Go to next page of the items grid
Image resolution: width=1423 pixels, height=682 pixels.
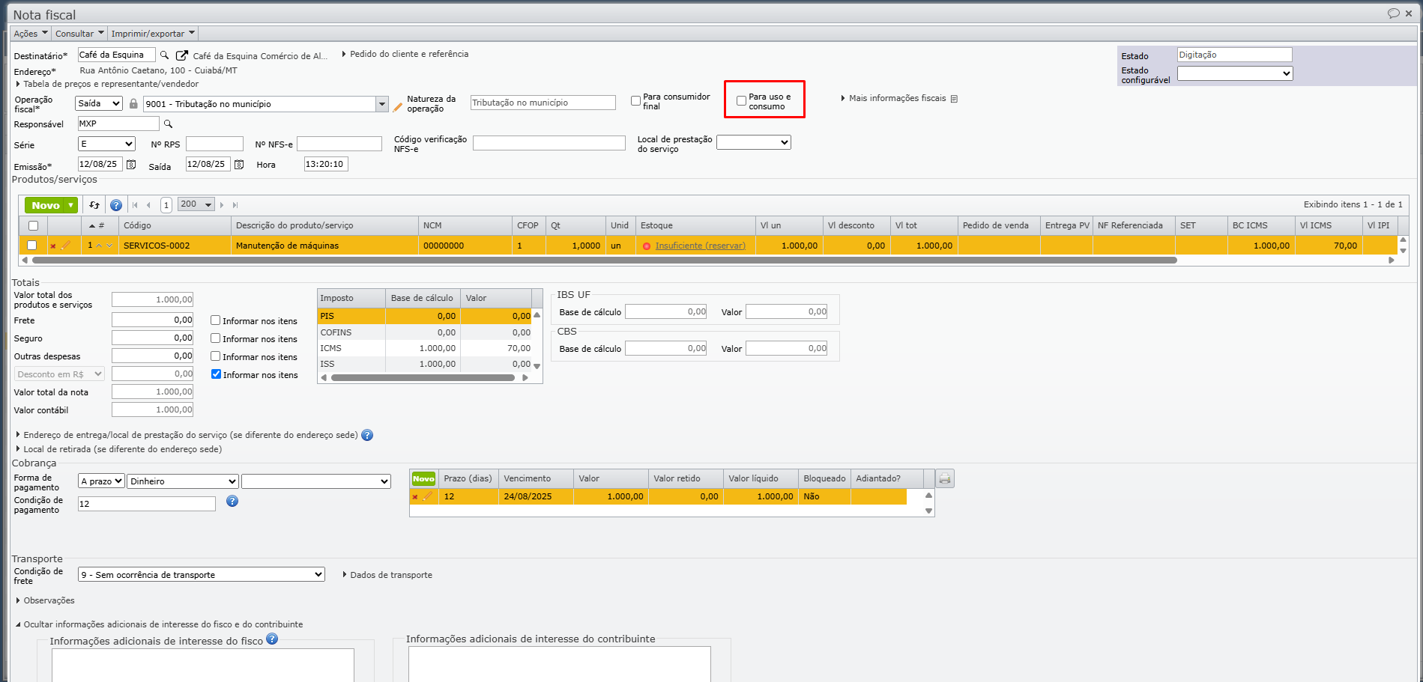tap(222, 204)
